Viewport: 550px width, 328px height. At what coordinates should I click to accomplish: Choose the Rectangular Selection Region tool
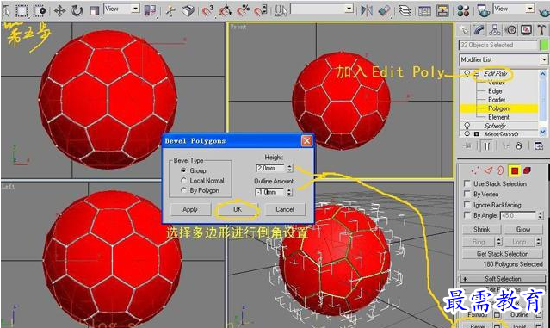click(x=22, y=10)
